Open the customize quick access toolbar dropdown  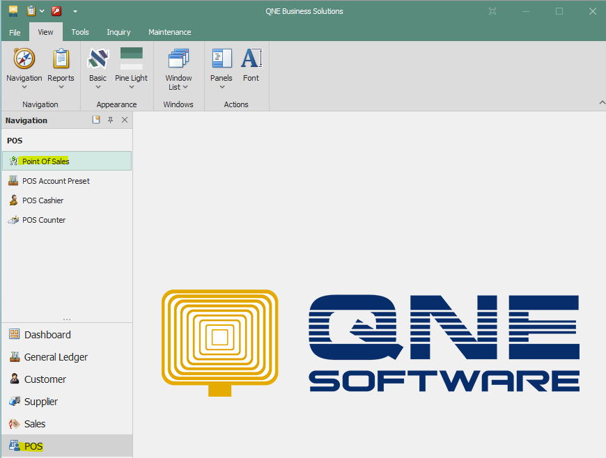tap(75, 12)
